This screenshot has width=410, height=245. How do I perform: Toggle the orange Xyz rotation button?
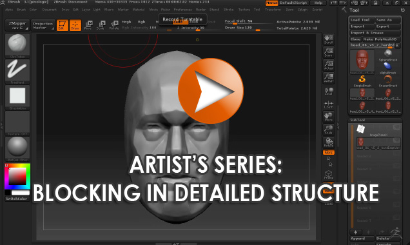tap(329, 152)
